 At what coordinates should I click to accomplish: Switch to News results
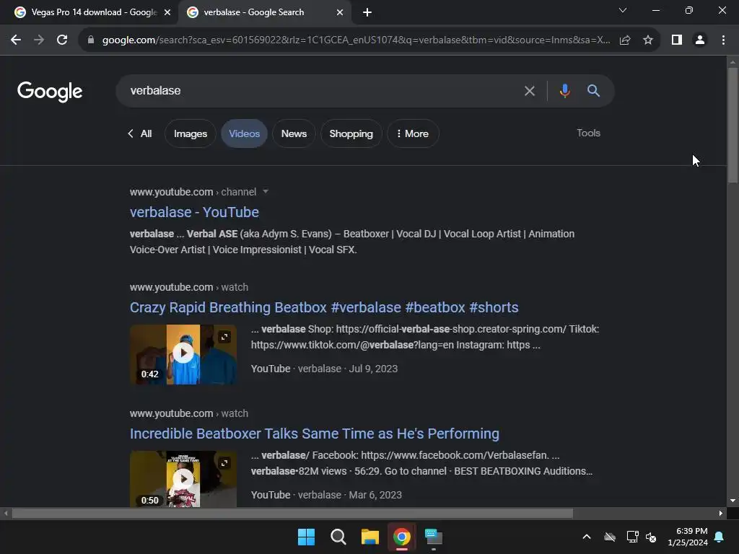pos(294,133)
